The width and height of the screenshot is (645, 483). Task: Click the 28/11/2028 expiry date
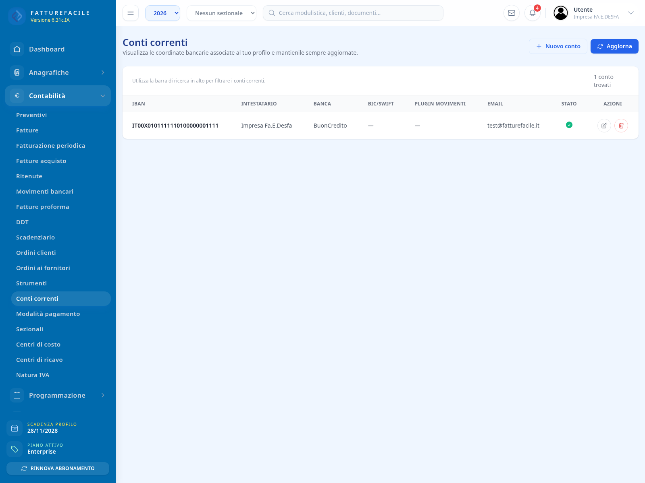tap(43, 431)
